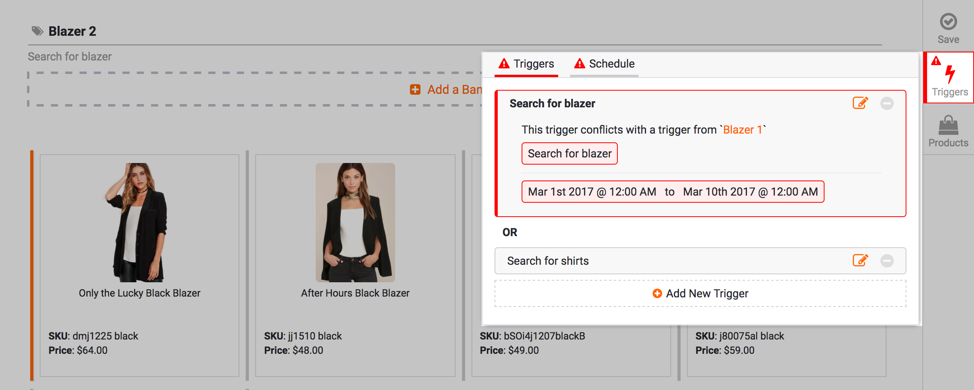The width and height of the screenshot is (974, 390).
Task: Switch to the Triggers tab
Action: click(x=526, y=64)
